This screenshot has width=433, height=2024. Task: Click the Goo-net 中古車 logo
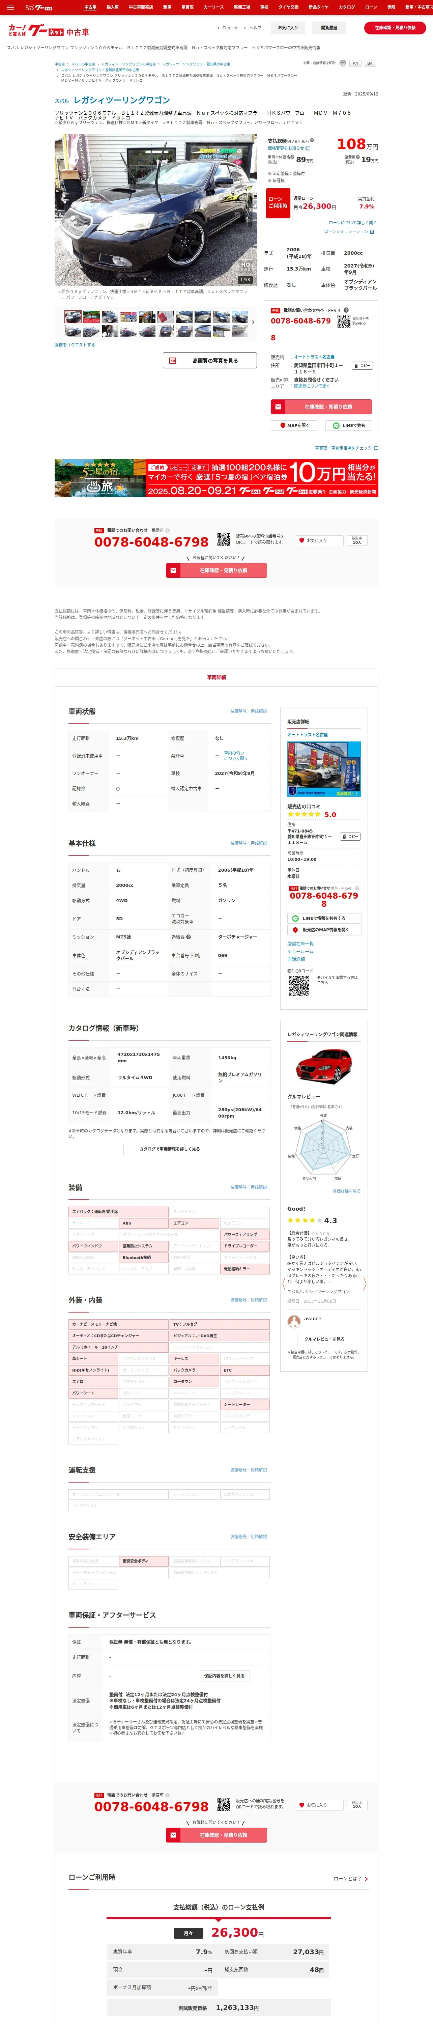[49, 31]
